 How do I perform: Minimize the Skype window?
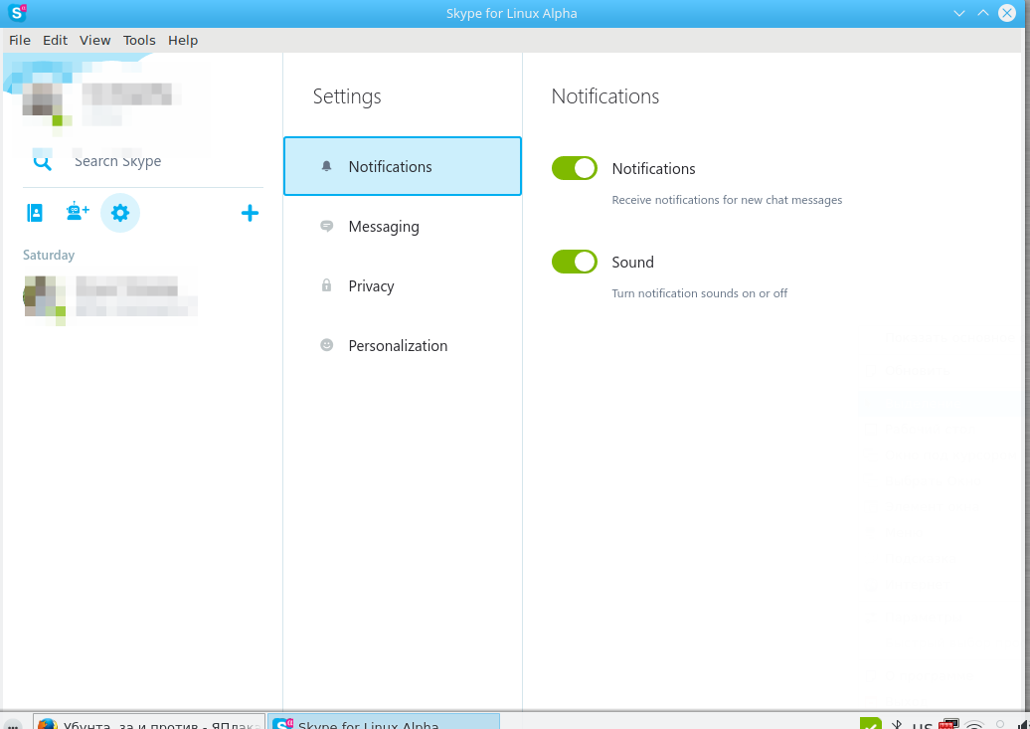959,13
